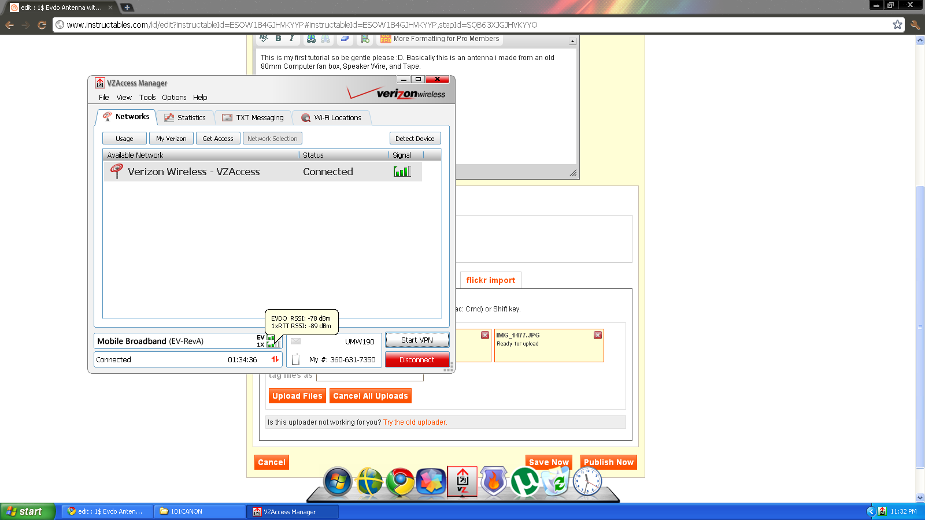Launch uTorrent from the dock
Screen dimensions: 925x520
[525, 482]
